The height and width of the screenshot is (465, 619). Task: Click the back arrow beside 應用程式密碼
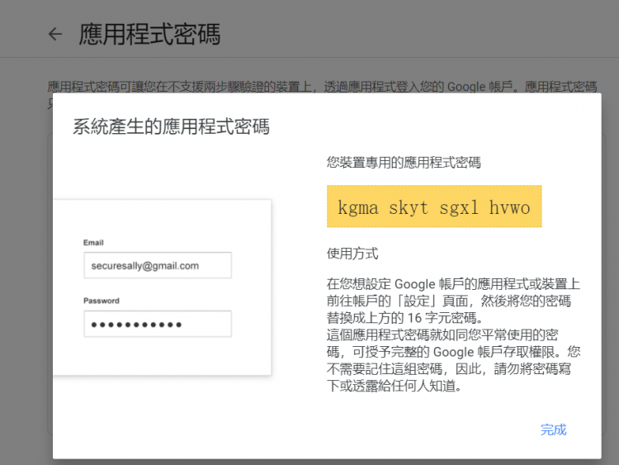tap(55, 34)
